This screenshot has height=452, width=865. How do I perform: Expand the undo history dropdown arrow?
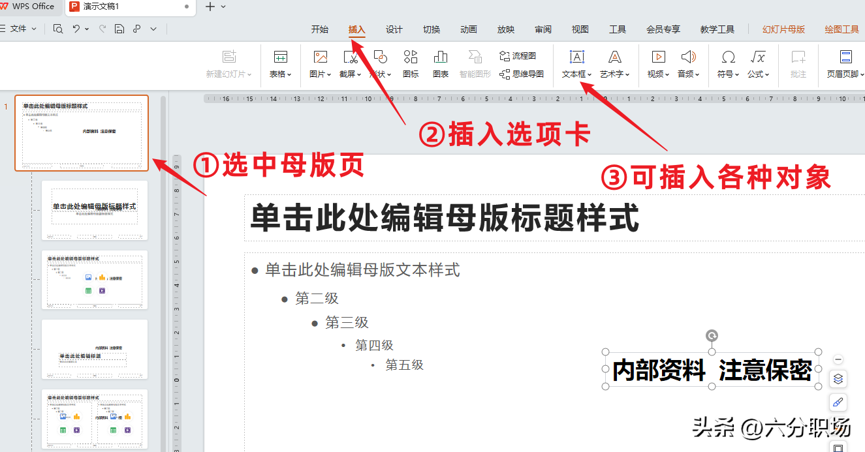pyautogui.click(x=87, y=29)
